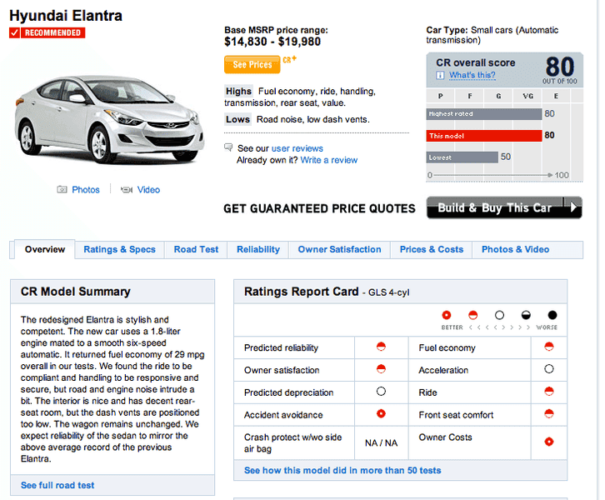Click the GET GUARANTEED PRICE QUOTES text
This screenshot has width=605, height=500.
(319, 208)
